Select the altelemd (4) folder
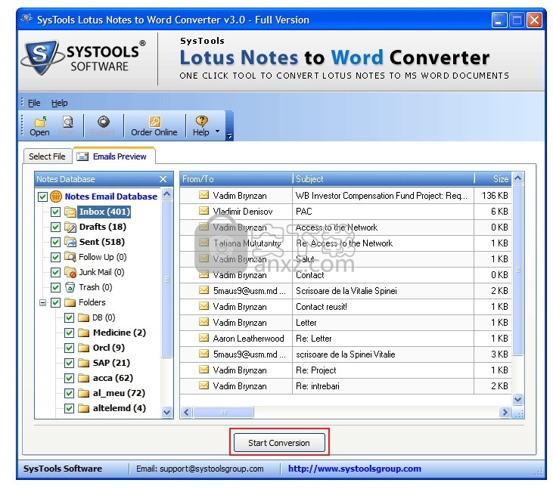 (x=120, y=408)
